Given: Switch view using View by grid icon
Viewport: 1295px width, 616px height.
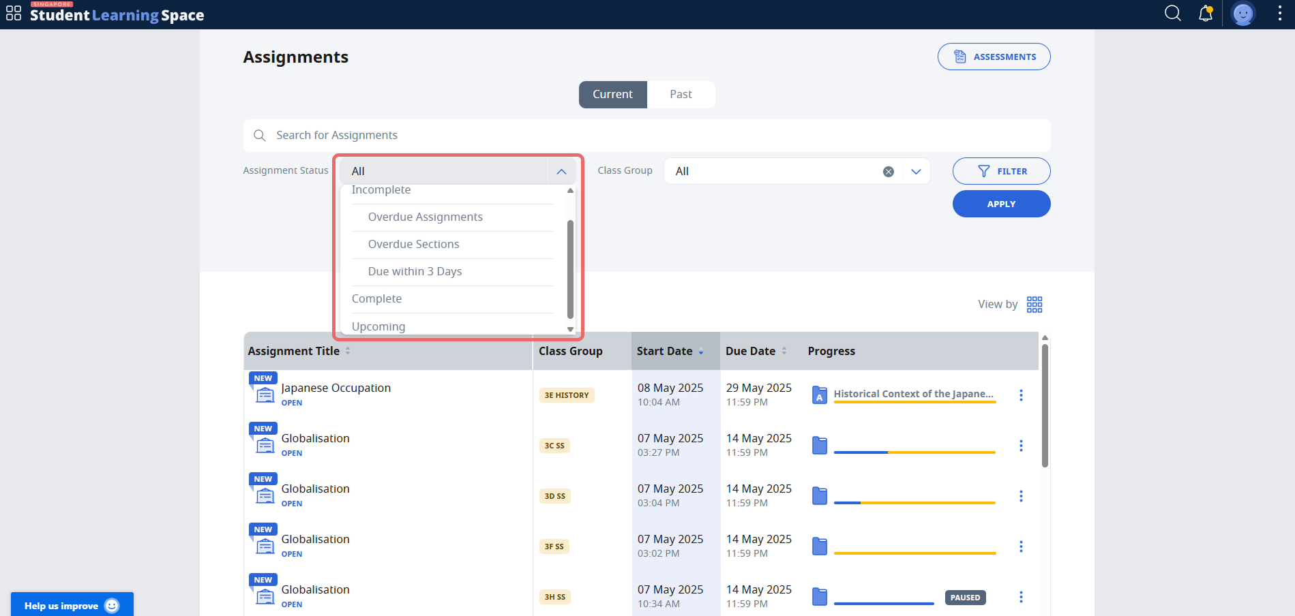Looking at the screenshot, I should tap(1034, 305).
